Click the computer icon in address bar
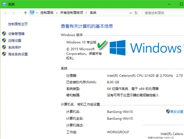The width and height of the screenshot is (184, 139). tap(32, 13)
